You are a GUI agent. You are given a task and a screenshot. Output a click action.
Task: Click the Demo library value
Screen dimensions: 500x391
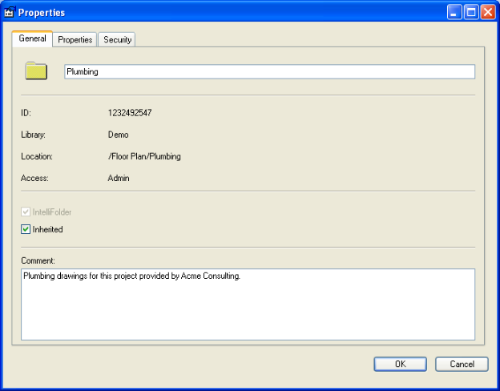(x=119, y=135)
